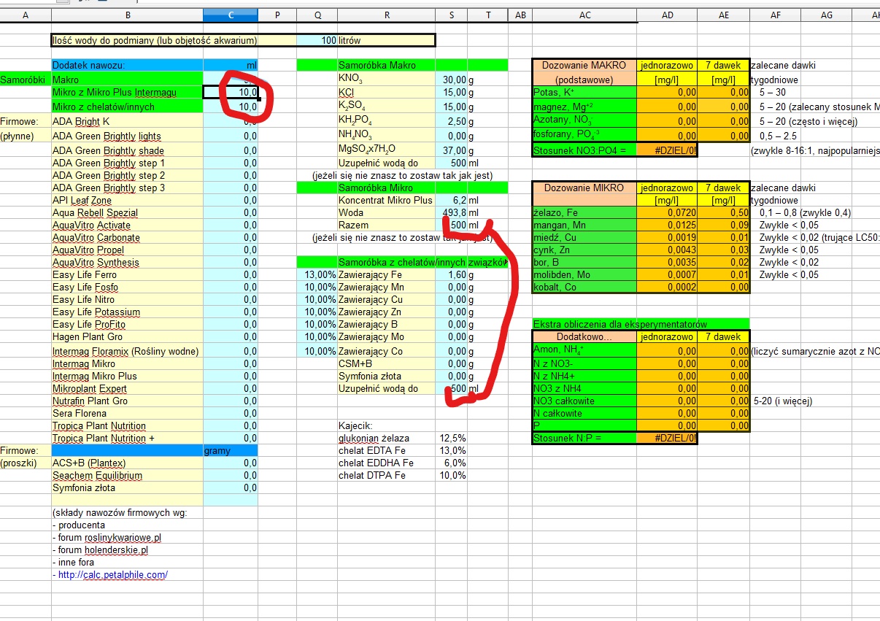
Task: Select column AF header
Action: coord(775,15)
